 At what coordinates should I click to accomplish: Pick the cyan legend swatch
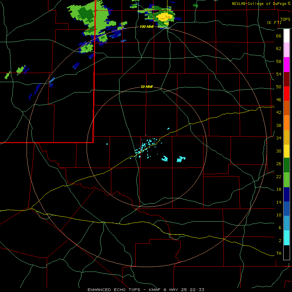286,238
